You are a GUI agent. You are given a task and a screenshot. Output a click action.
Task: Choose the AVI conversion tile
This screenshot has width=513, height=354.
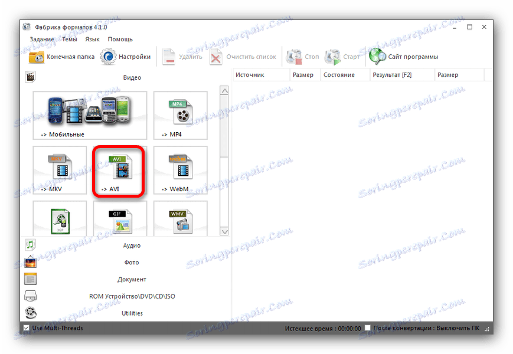pos(119,171)
